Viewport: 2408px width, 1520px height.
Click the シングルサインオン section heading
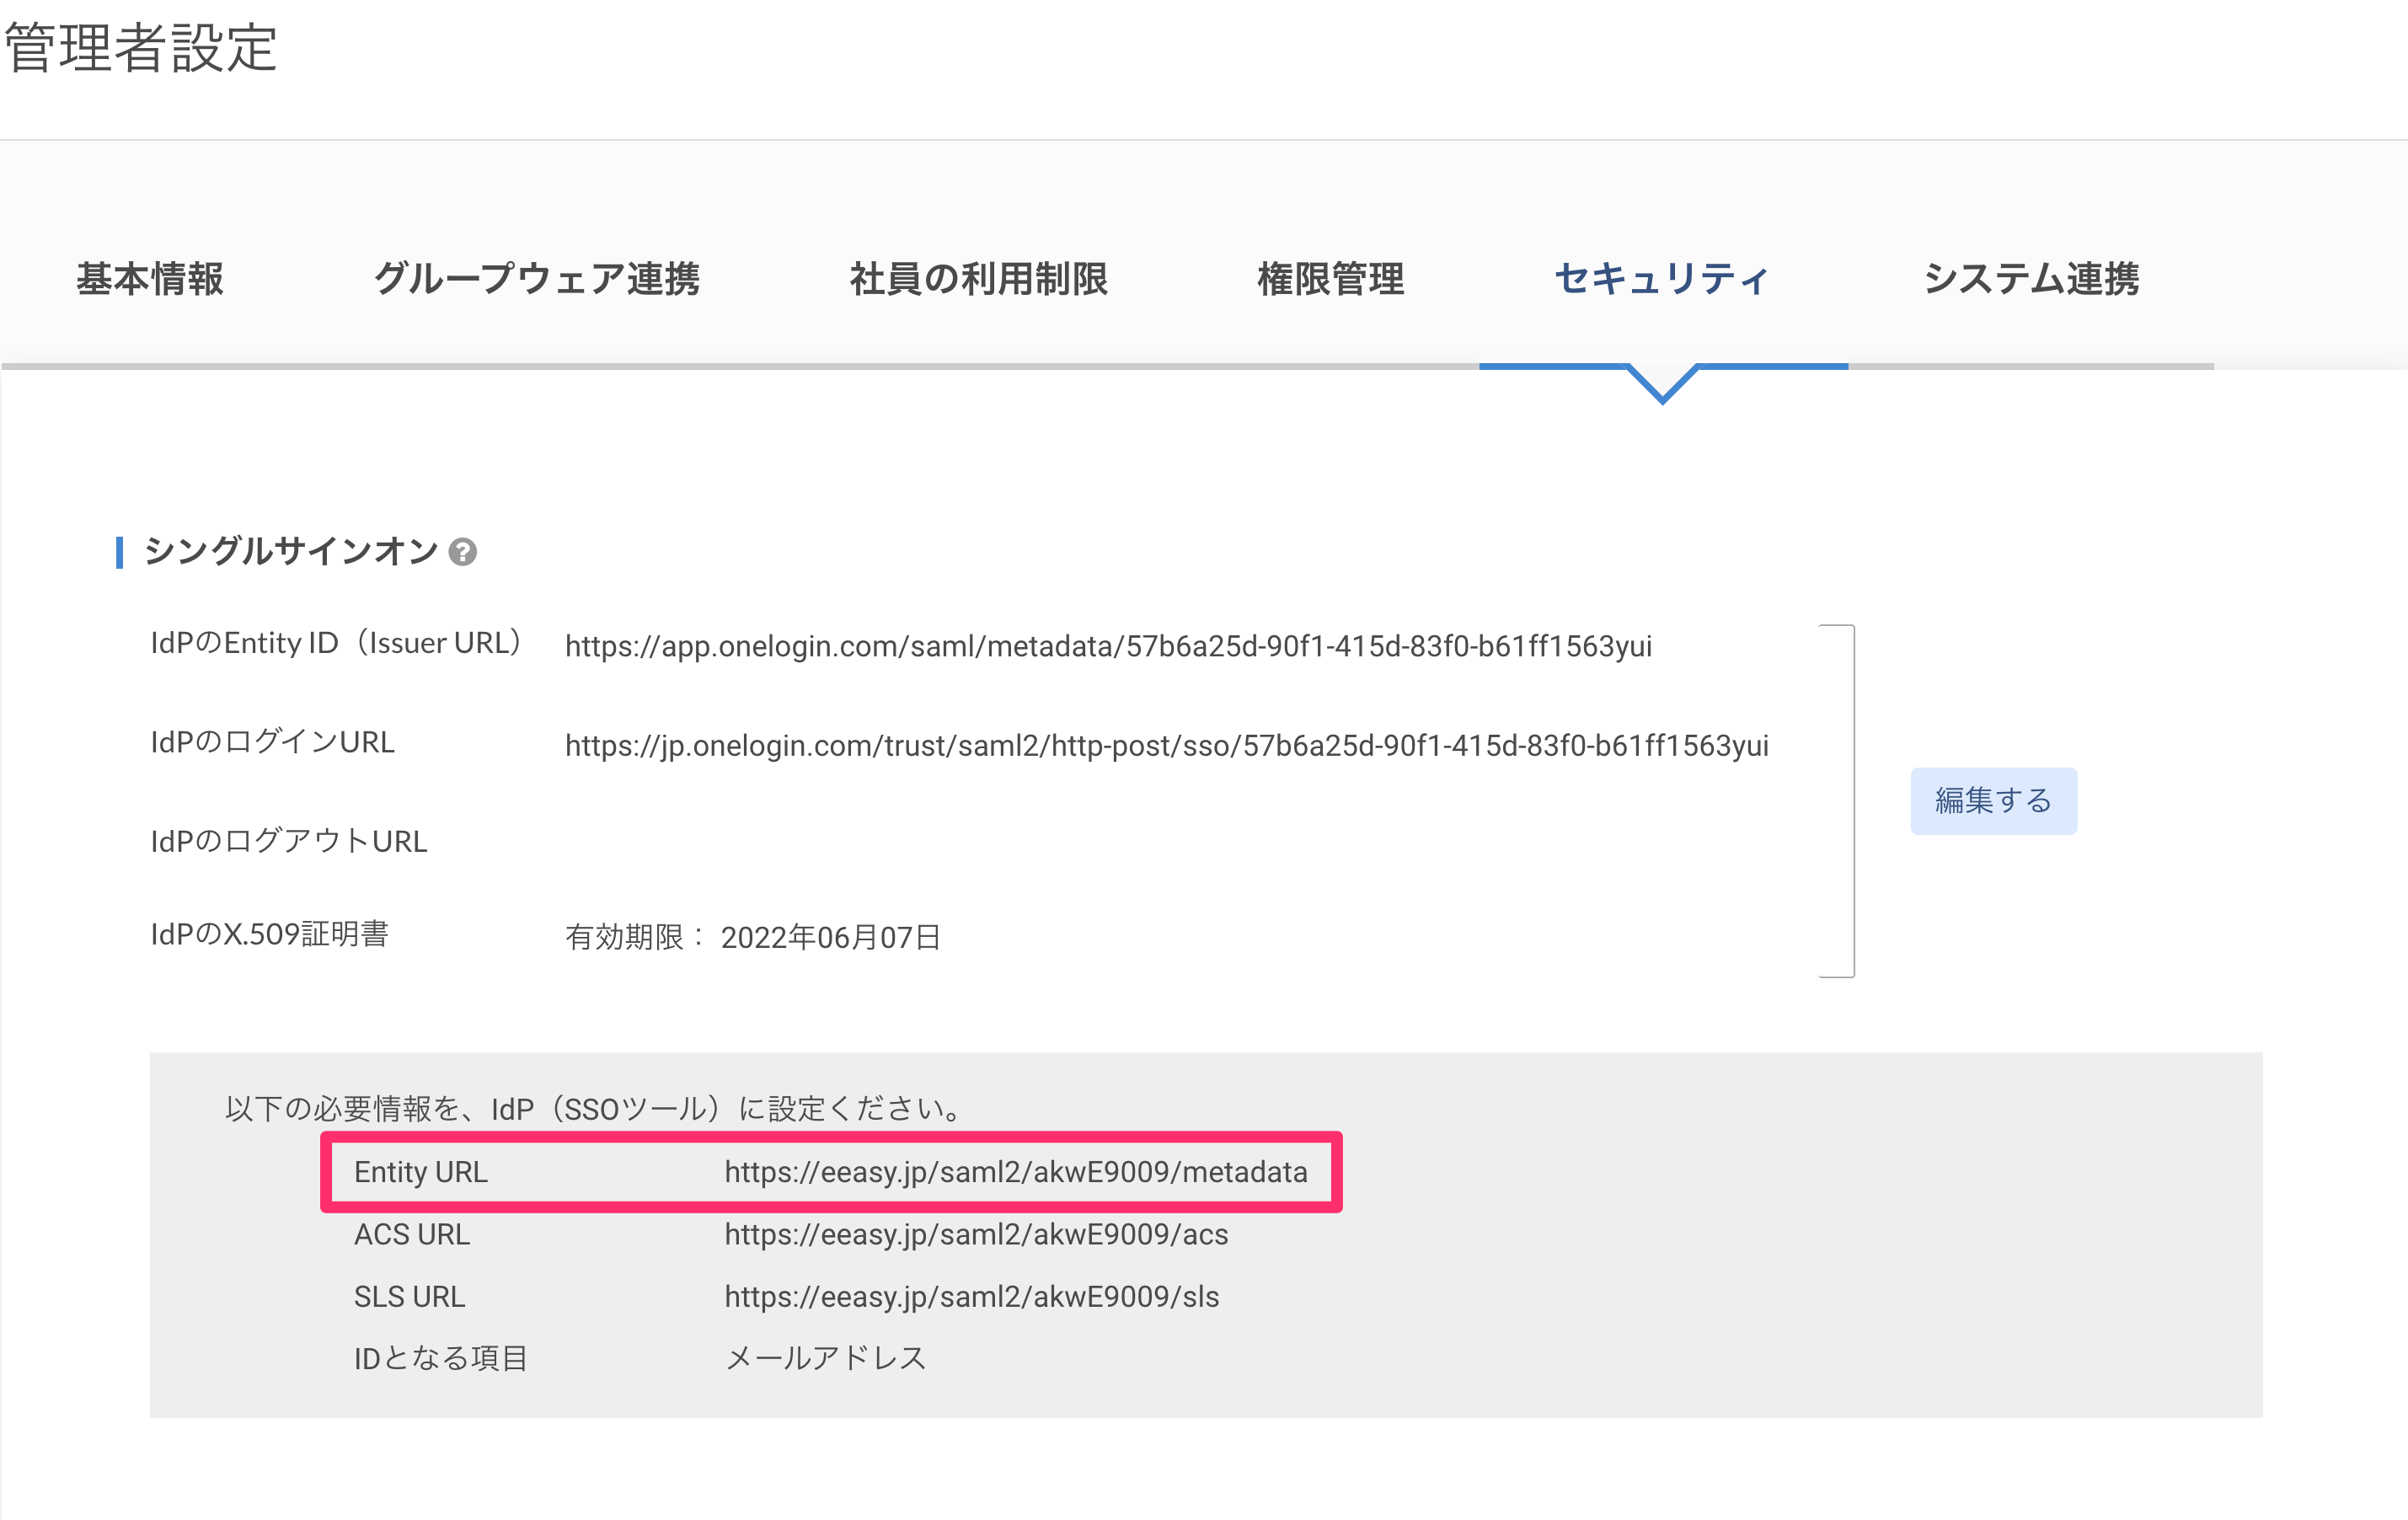(291, 551)
